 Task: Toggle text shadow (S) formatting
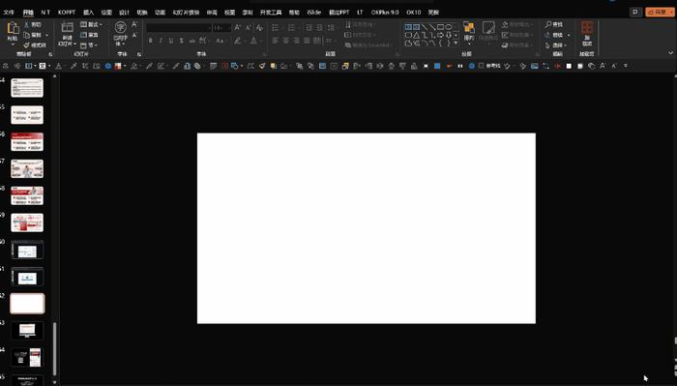182,41
